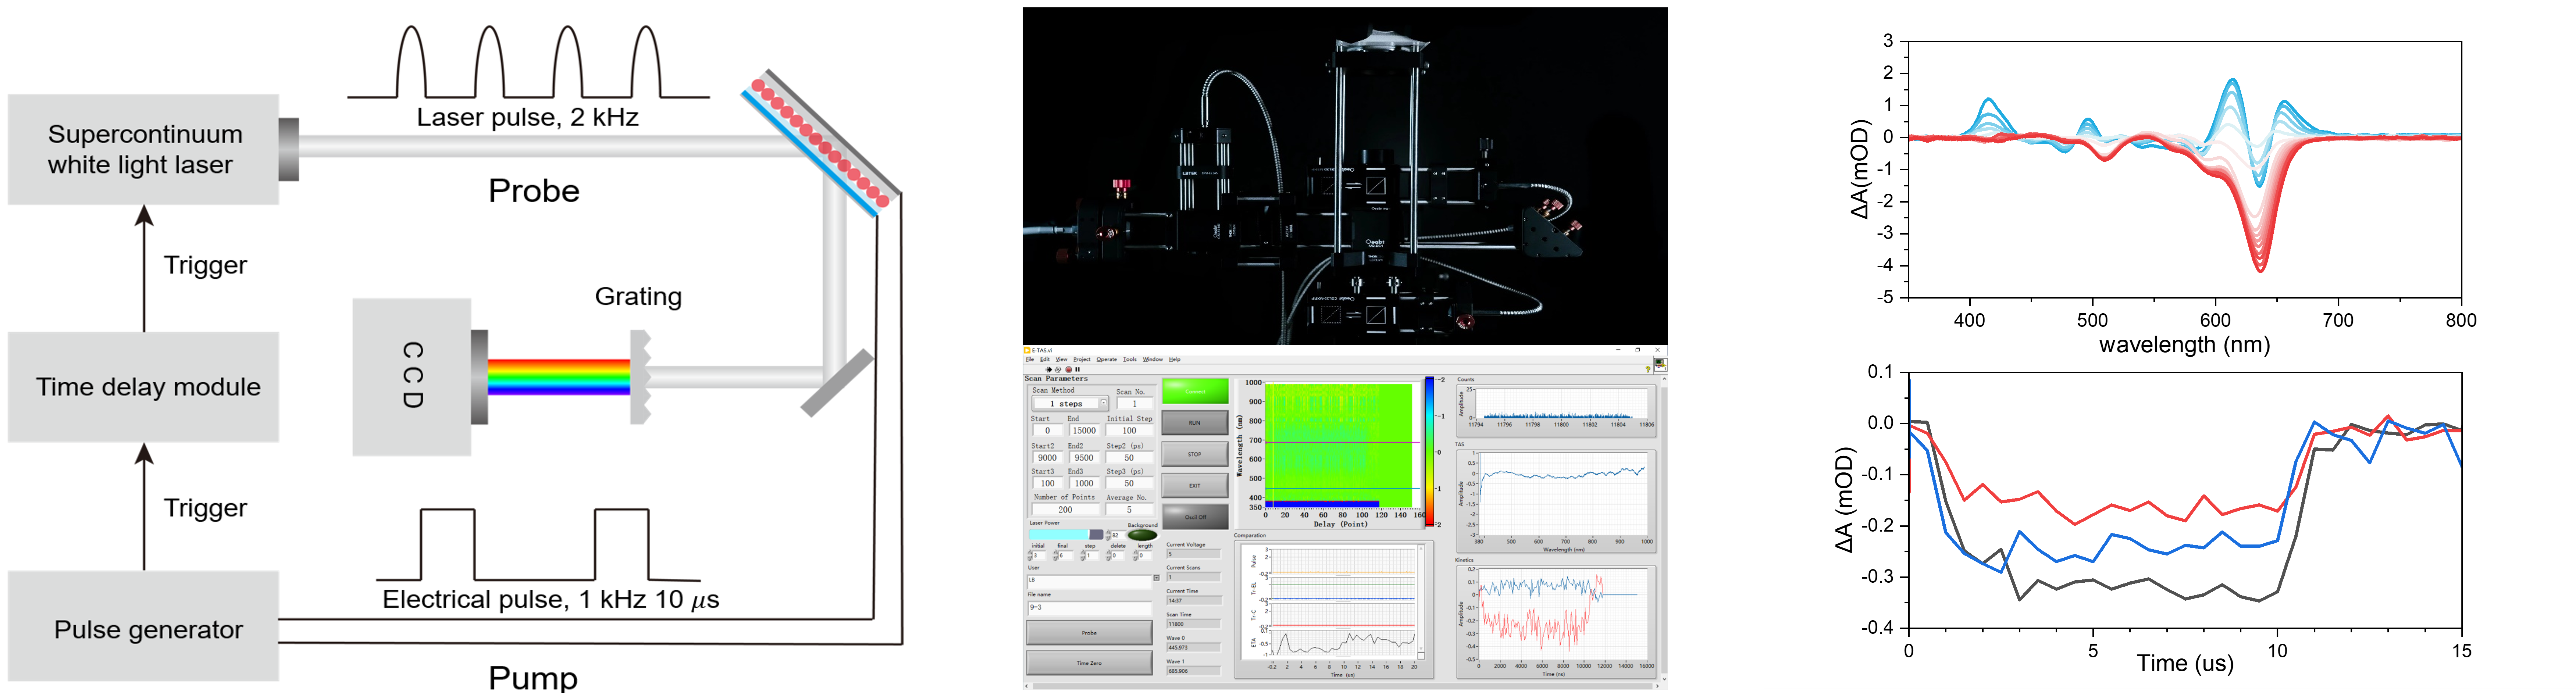The height and width of the screenshot is (693, 2576).
Task: Open the User field dropdown arrow
Action: tap(1156, 578)
